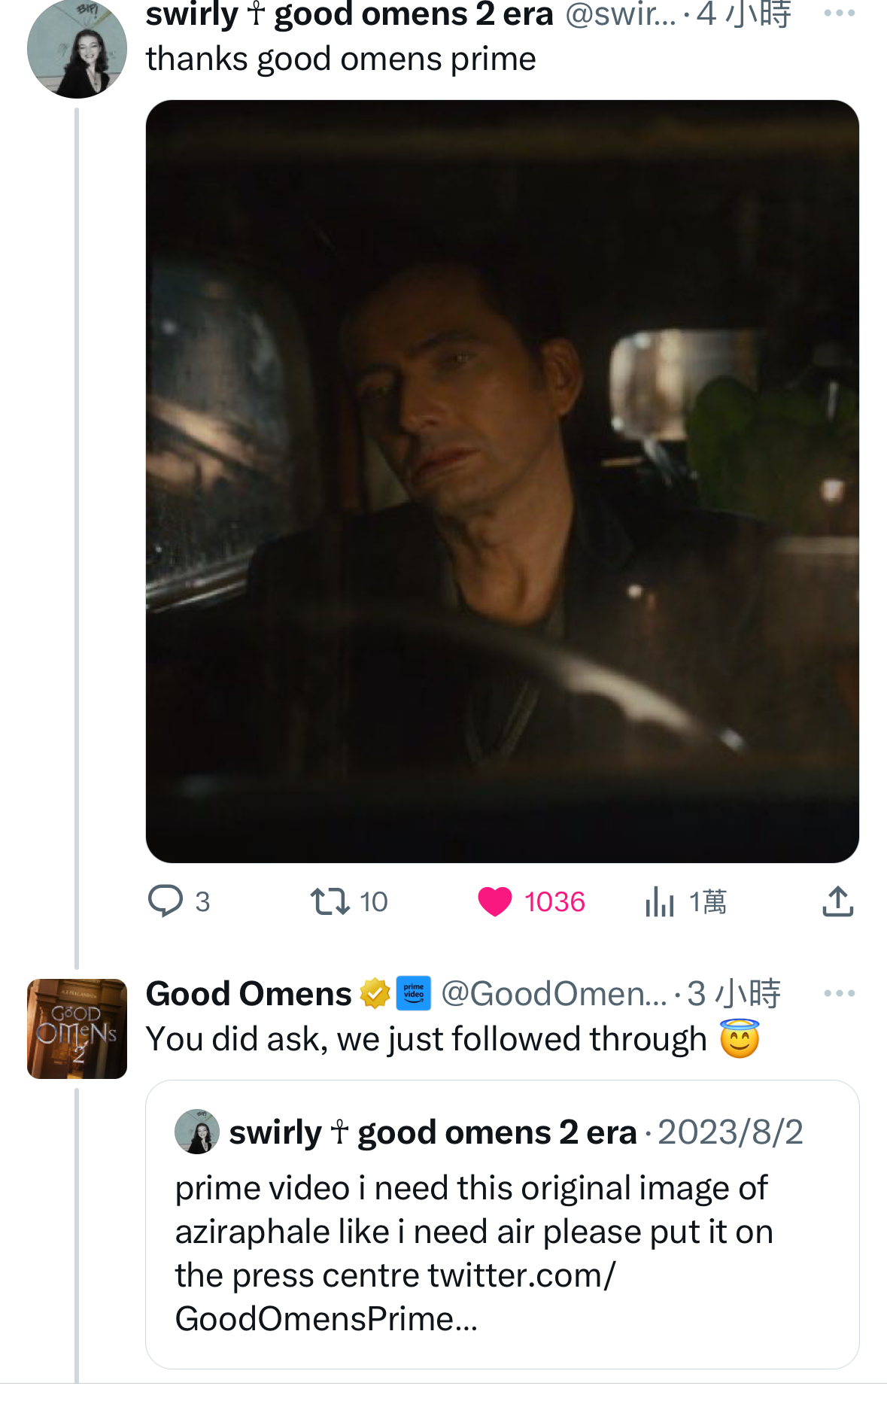Click the 4 小時 tweet timestamp
The height and width of the screenshot is (1401, 887).
point(743,14)
